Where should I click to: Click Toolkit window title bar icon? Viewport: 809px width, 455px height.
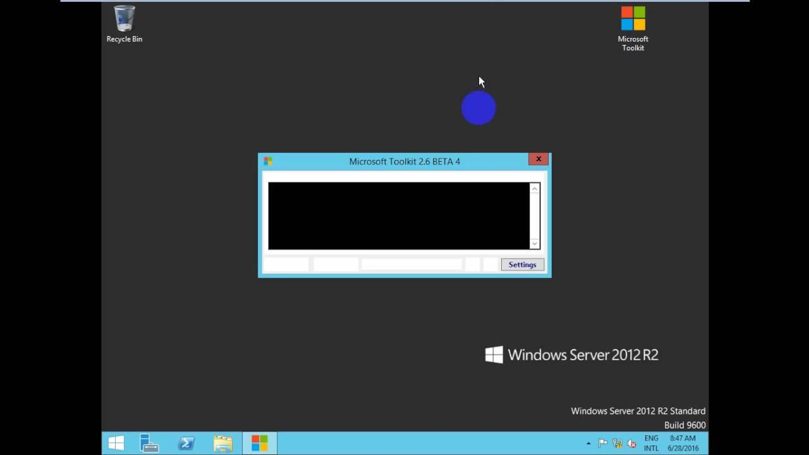pyautogui.click(x=268, y=161)
